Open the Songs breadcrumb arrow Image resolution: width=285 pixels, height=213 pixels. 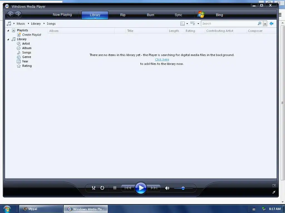44,24
